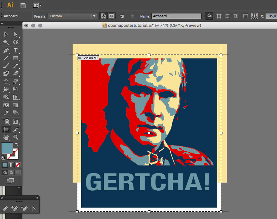Open Adobe Bridge with the Br button

23,6
